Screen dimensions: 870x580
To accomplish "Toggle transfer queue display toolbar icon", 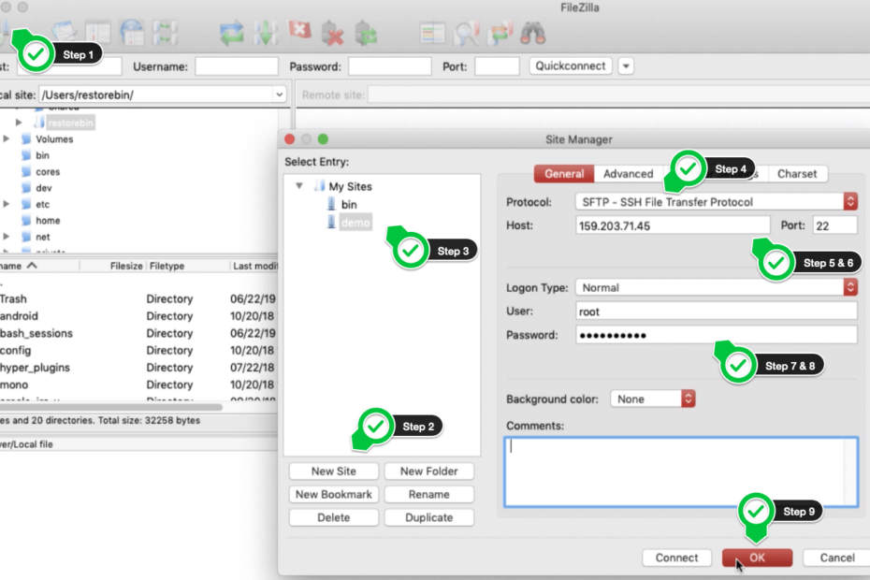I will point(165,33).
